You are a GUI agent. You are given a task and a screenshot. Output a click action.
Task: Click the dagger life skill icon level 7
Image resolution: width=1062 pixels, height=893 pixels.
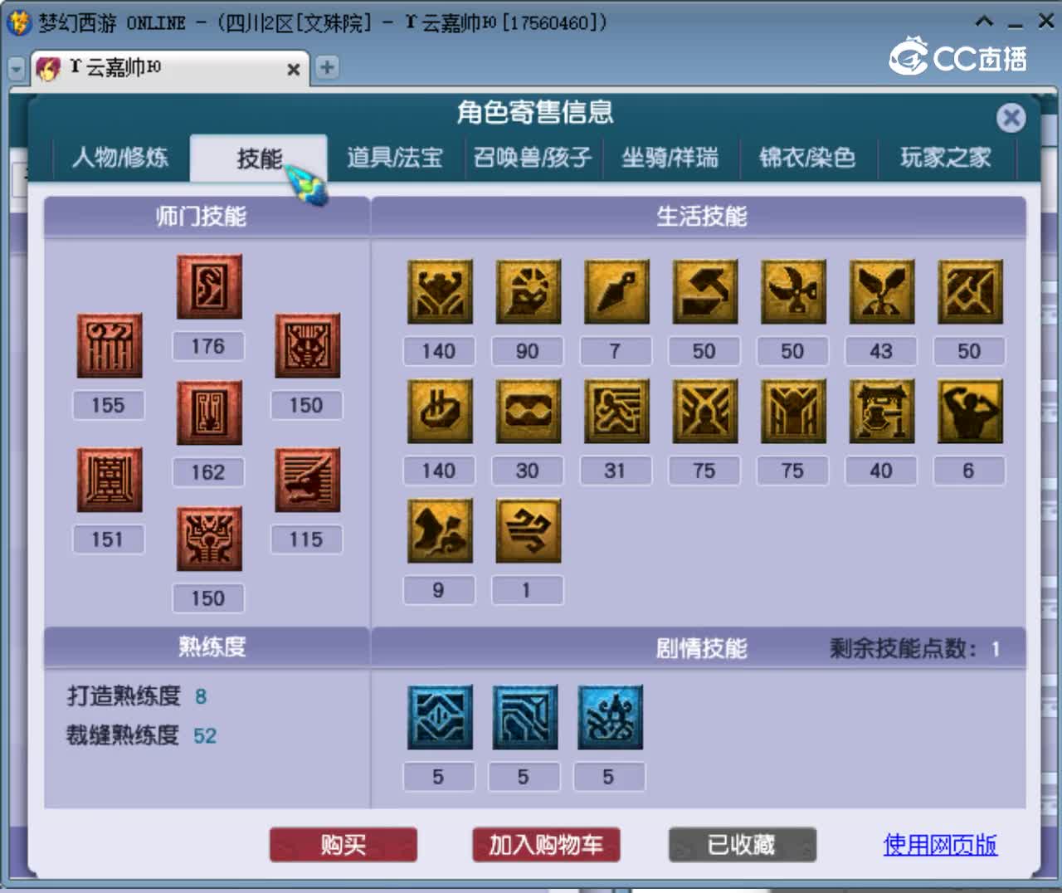pyautogui.click(x=616, y=291)
